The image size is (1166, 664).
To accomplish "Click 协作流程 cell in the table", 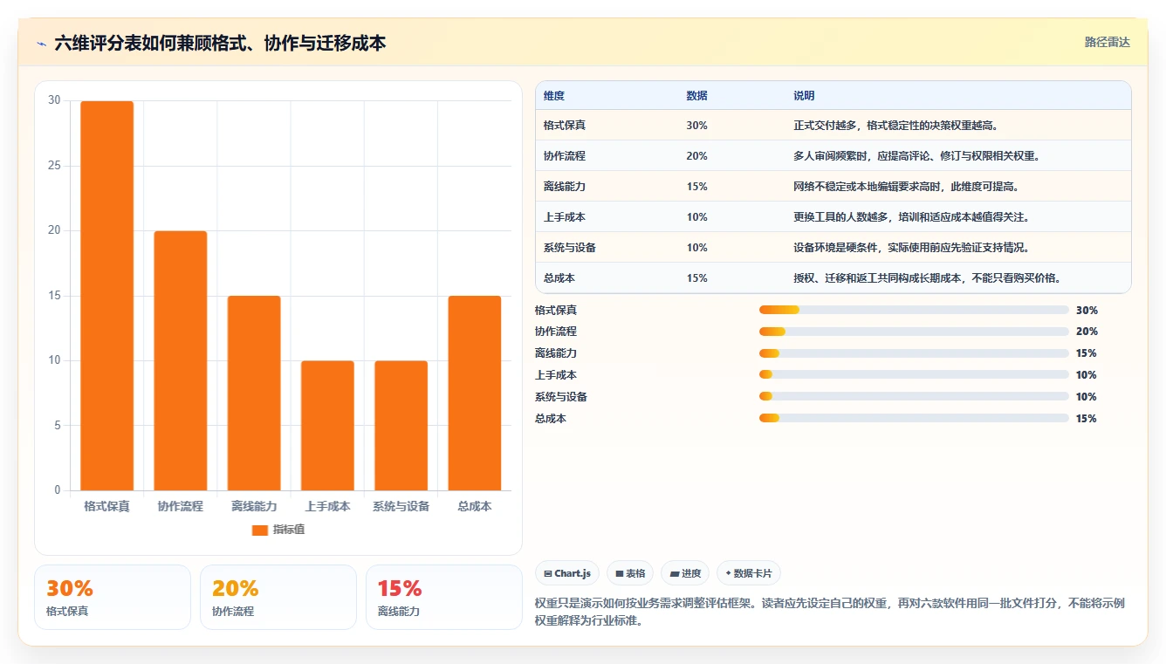I will coord(565,156).
